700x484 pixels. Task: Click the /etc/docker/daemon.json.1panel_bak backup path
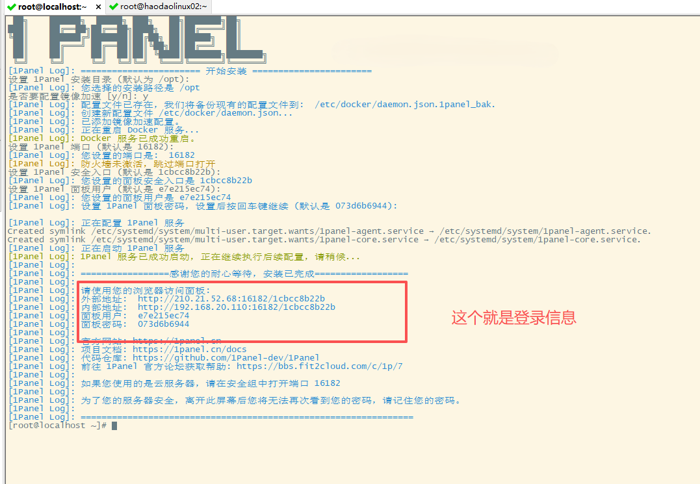[404, 105]
